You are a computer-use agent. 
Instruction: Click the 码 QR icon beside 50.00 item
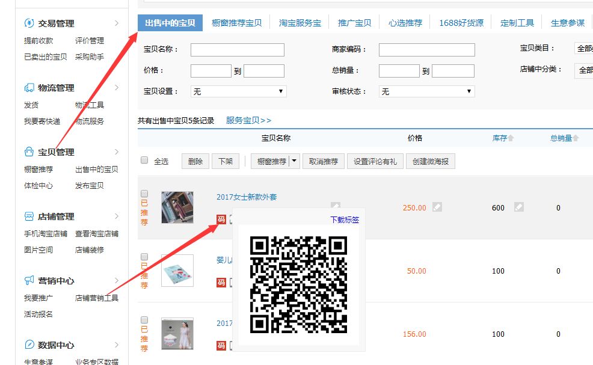click(221, 283)
